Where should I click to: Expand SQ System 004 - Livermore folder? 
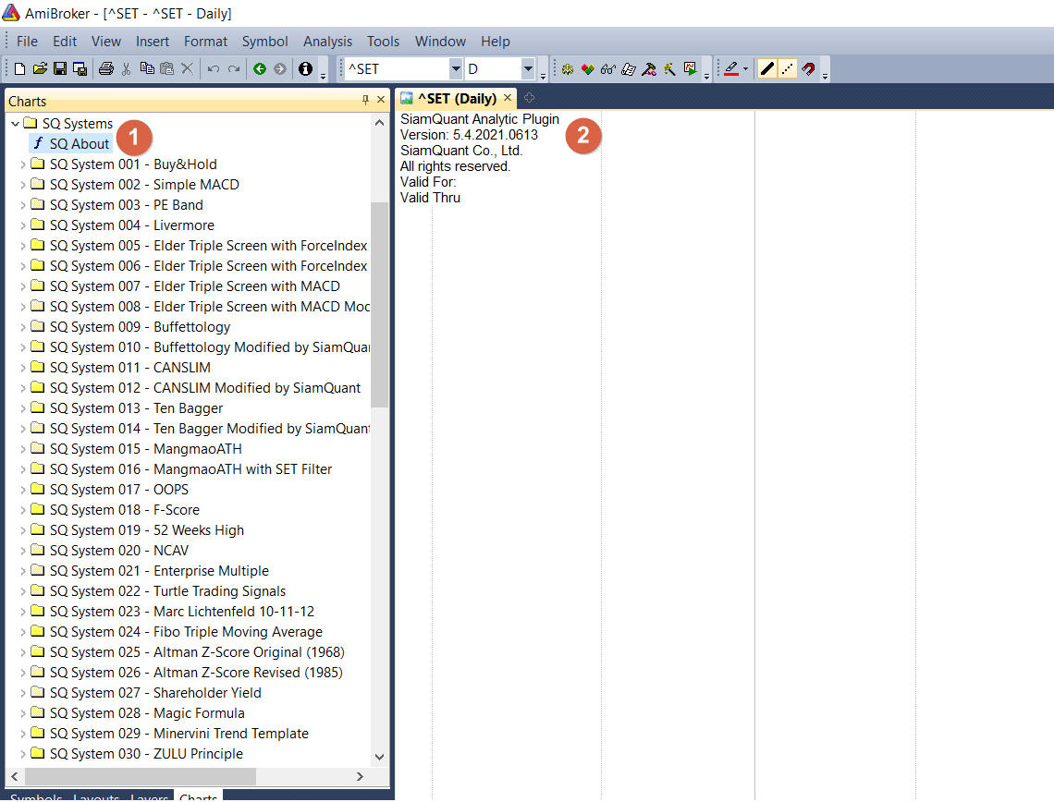(23, 225)
